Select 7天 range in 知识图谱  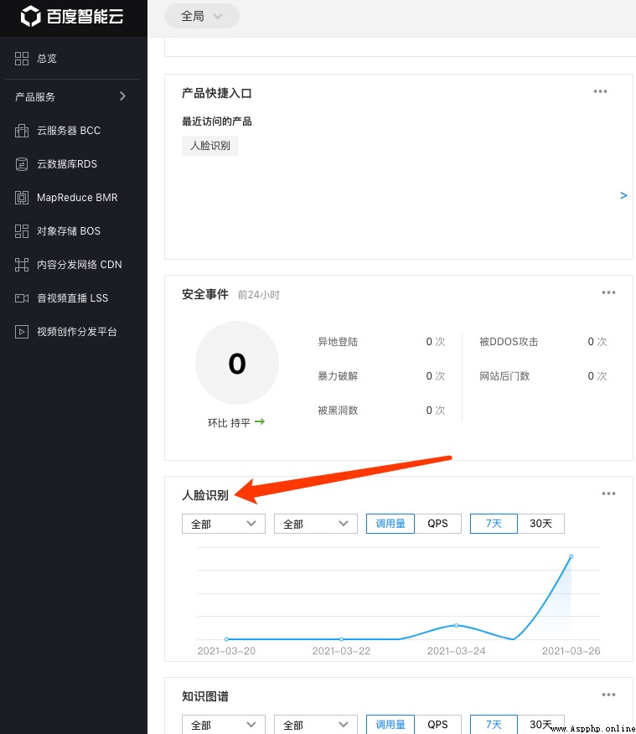494,725
